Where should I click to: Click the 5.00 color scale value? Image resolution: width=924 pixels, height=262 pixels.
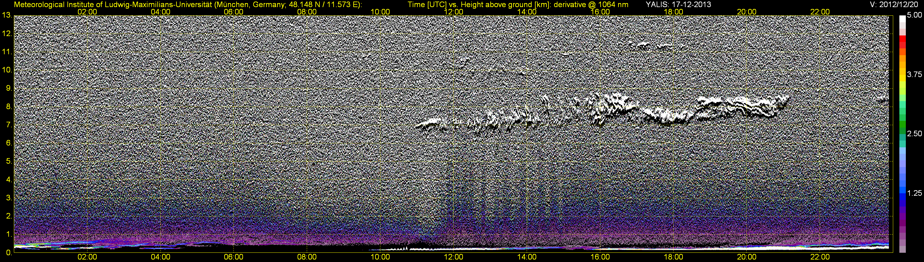915,15
